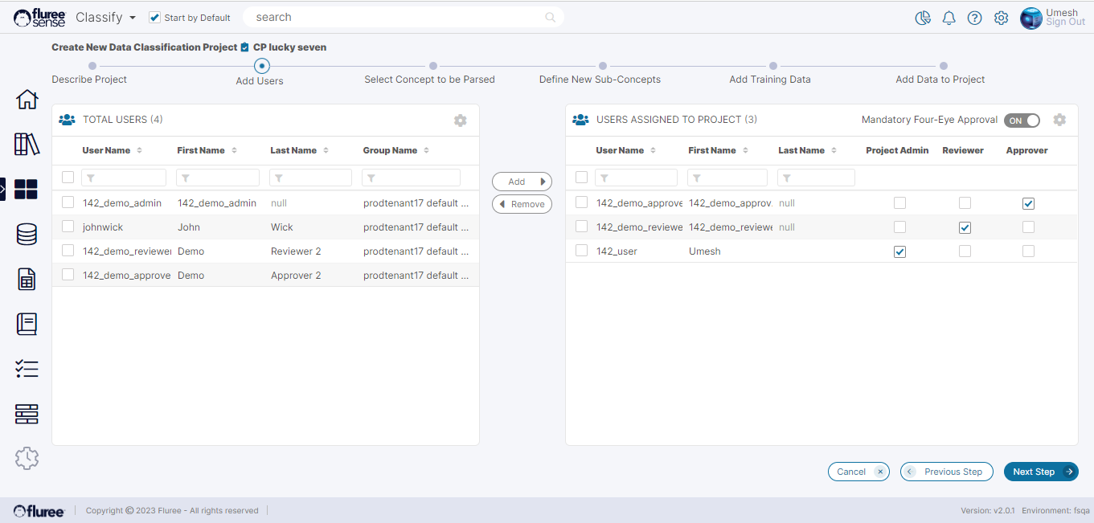This screenshot has height=523, width=1094.
Task: Go to Describe Project step
Action: (92, 67)
